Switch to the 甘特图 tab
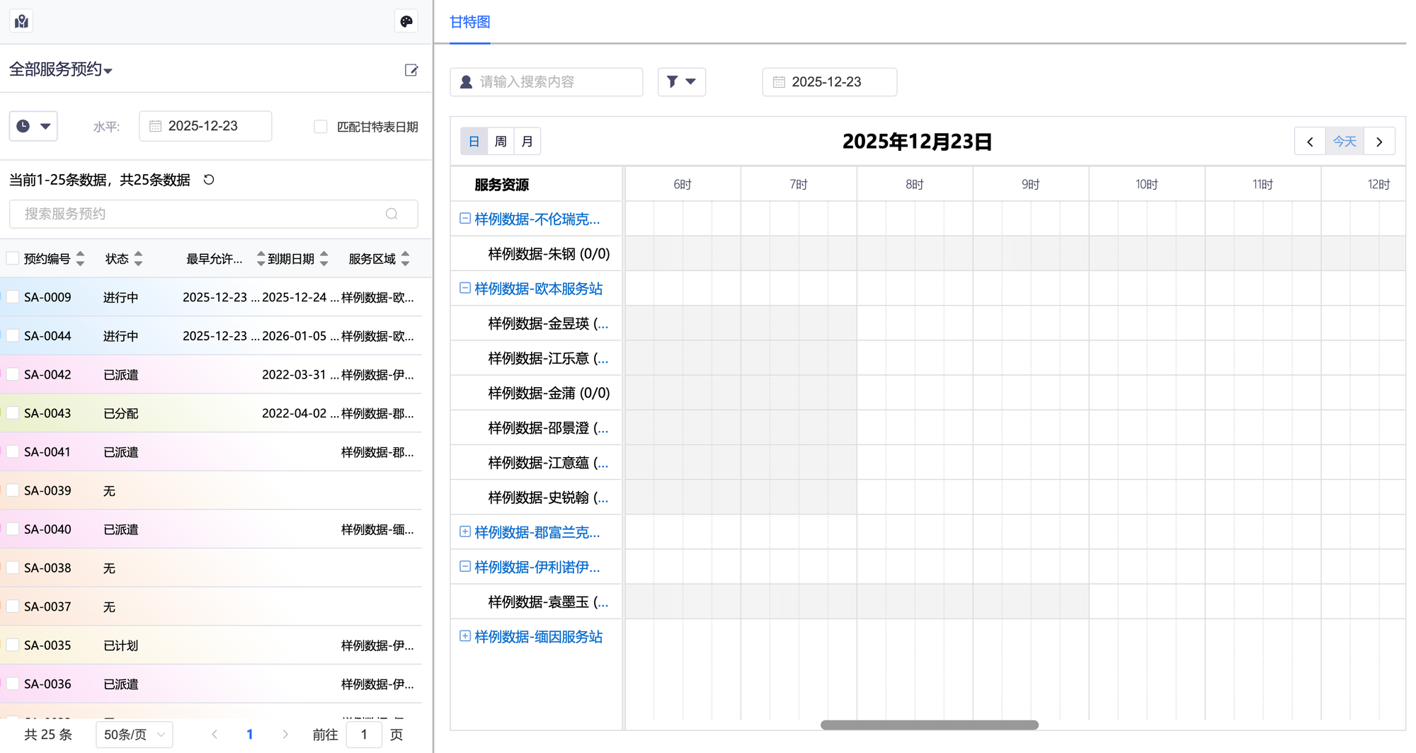 (470, 22)
